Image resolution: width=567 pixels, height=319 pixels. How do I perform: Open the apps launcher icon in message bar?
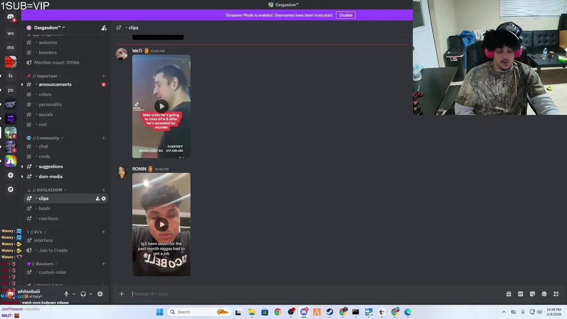(556, 294)
